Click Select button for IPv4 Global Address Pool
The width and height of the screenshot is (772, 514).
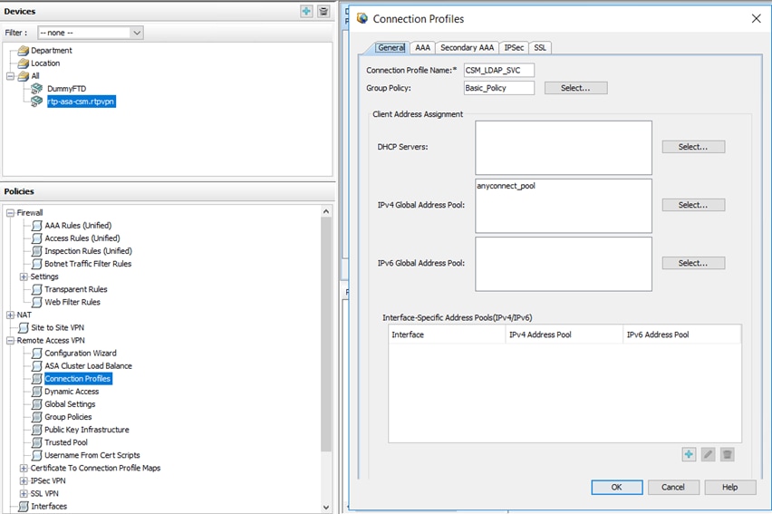(x=693, y=205)
